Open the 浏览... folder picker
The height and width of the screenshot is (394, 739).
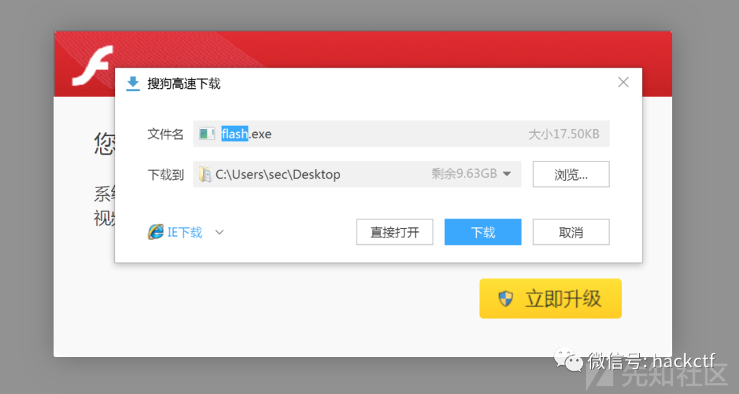(x=571, y=174)
